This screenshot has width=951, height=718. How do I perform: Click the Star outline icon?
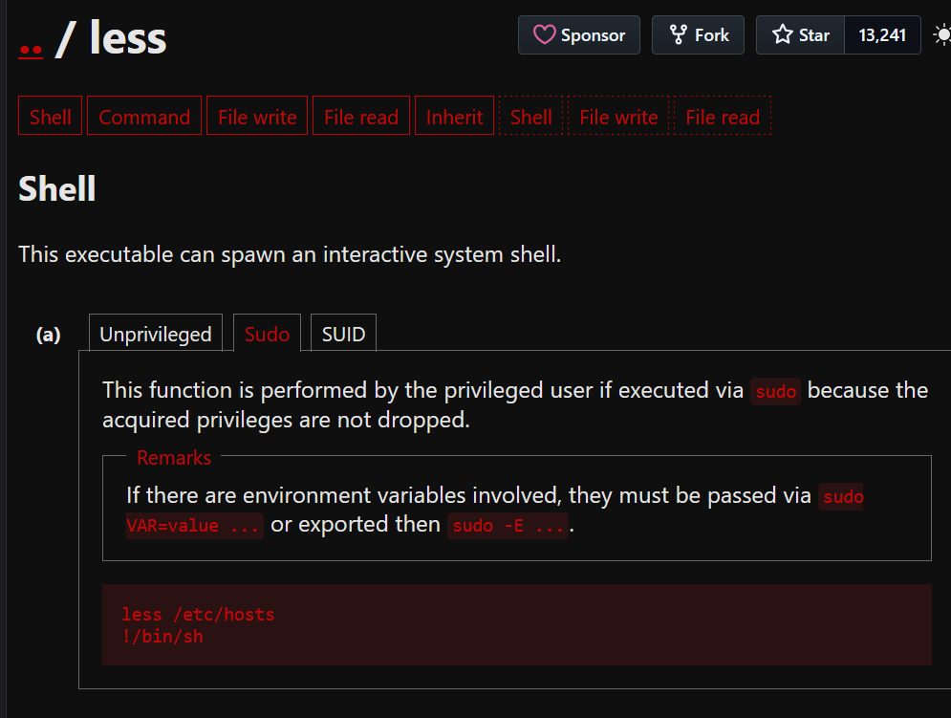coord(783,34)
